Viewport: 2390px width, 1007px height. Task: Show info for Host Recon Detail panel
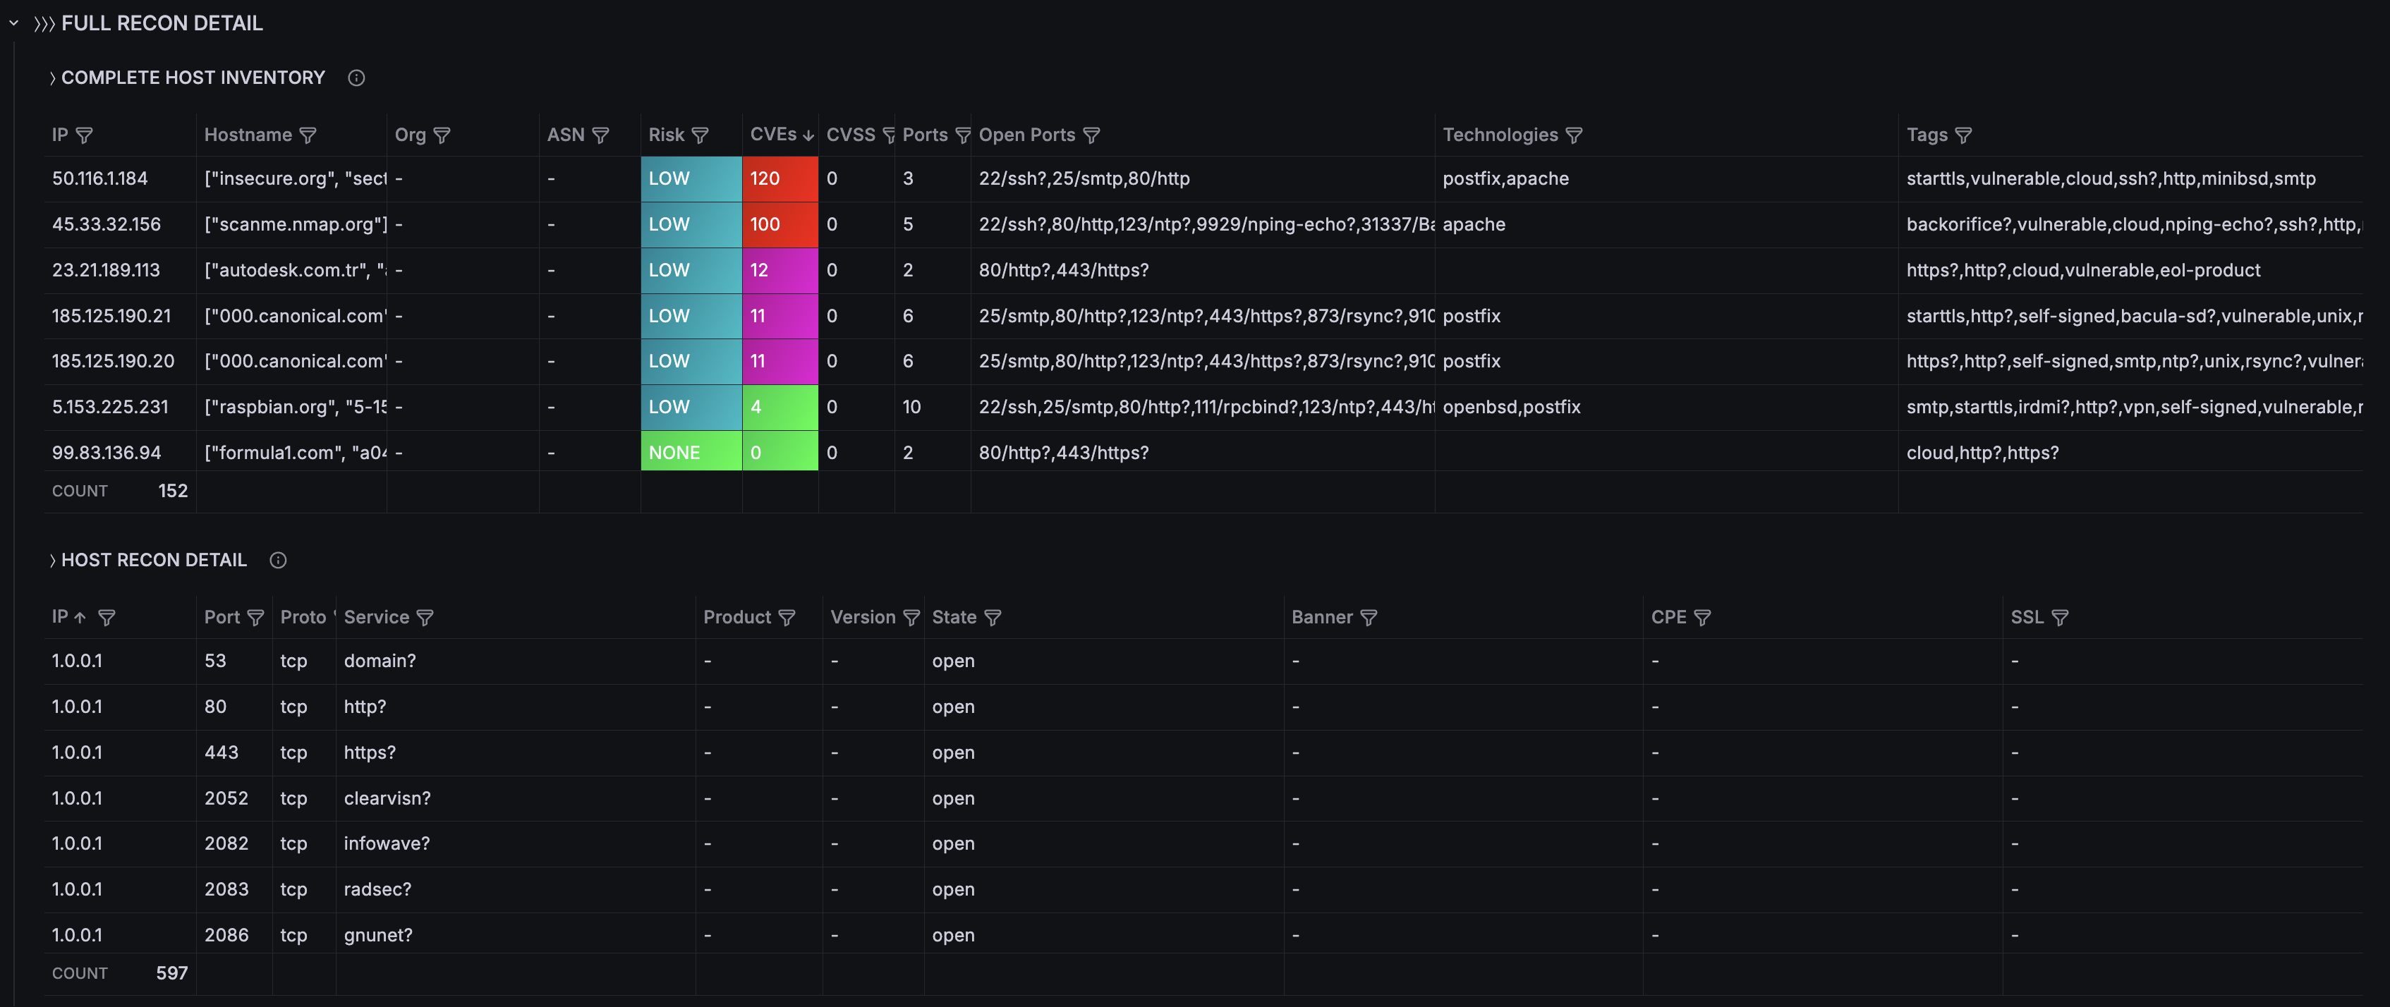coord(279,560)
